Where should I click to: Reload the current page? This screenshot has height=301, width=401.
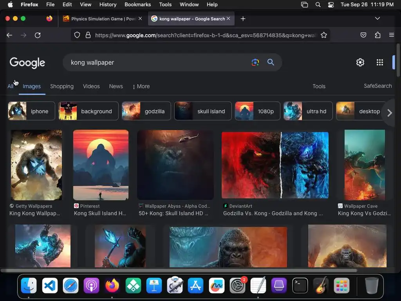[38, 35]
